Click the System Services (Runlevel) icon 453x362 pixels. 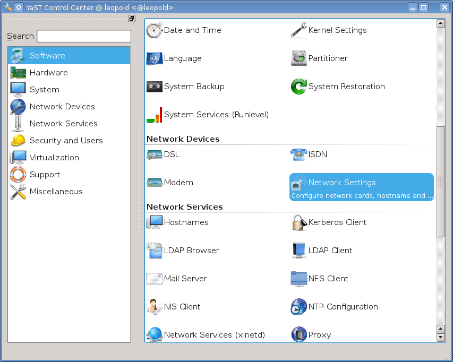154,115
